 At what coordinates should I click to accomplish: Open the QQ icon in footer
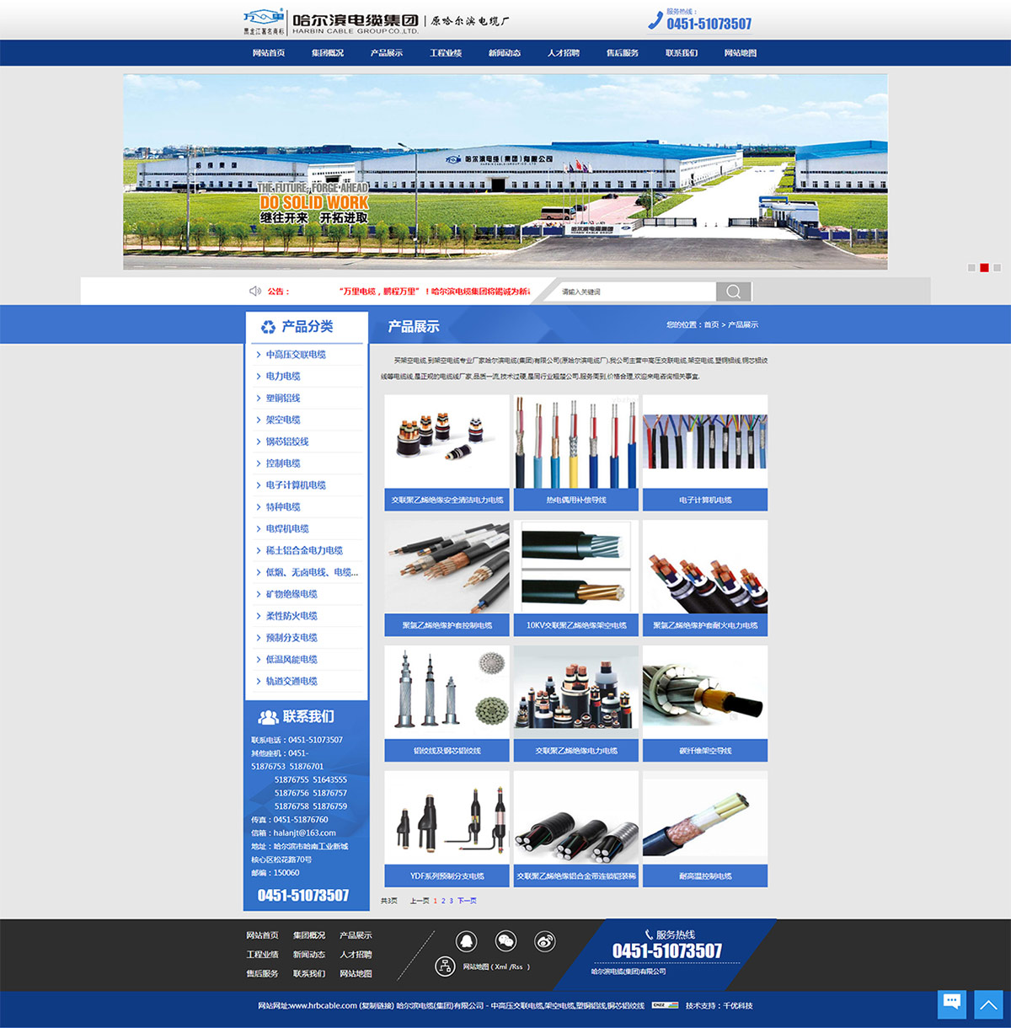(x=466, y=941)
